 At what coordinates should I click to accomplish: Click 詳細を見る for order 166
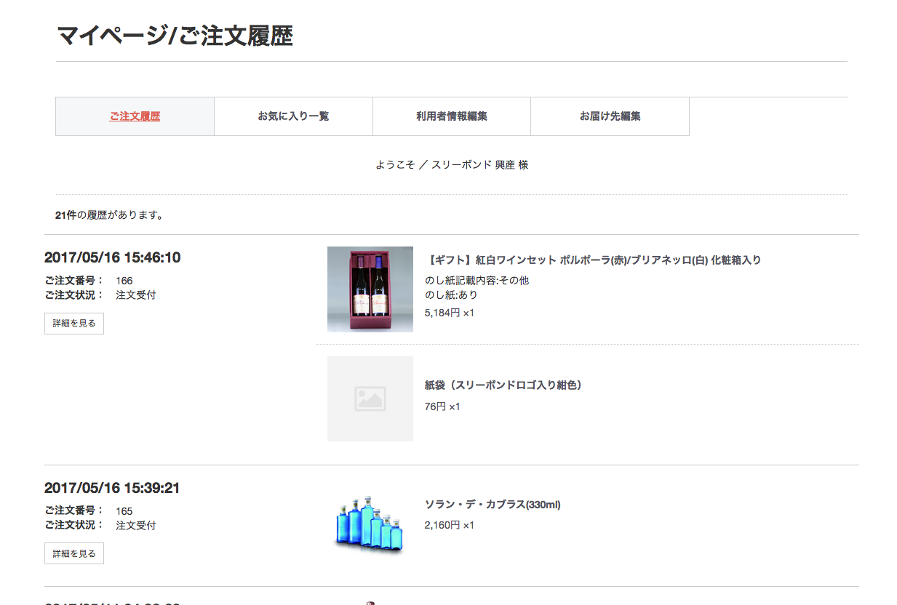[74, 324]
